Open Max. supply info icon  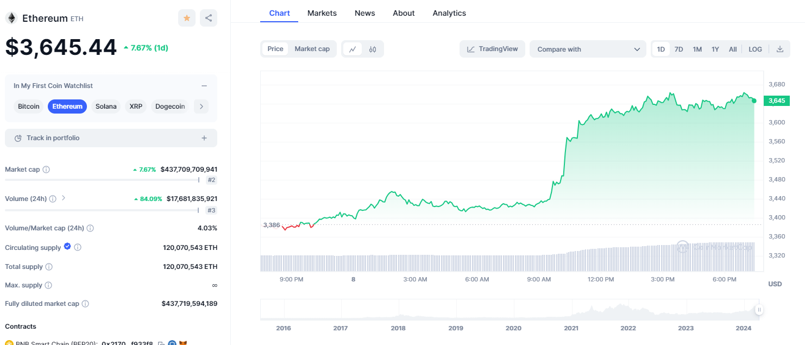click(x=48, y=285)
